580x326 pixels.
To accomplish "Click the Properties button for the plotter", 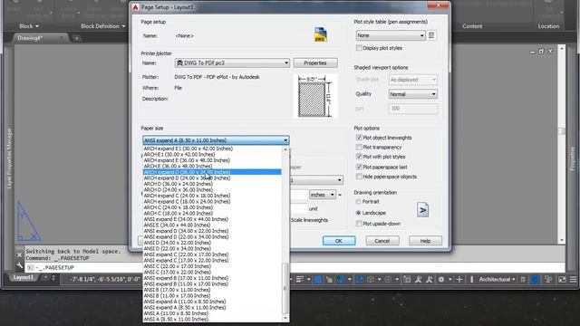I will pyautogui.click(x=315, y=63).
